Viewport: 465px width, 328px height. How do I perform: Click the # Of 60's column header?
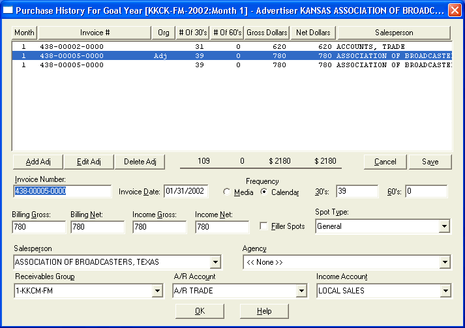(x=227, y=33)
